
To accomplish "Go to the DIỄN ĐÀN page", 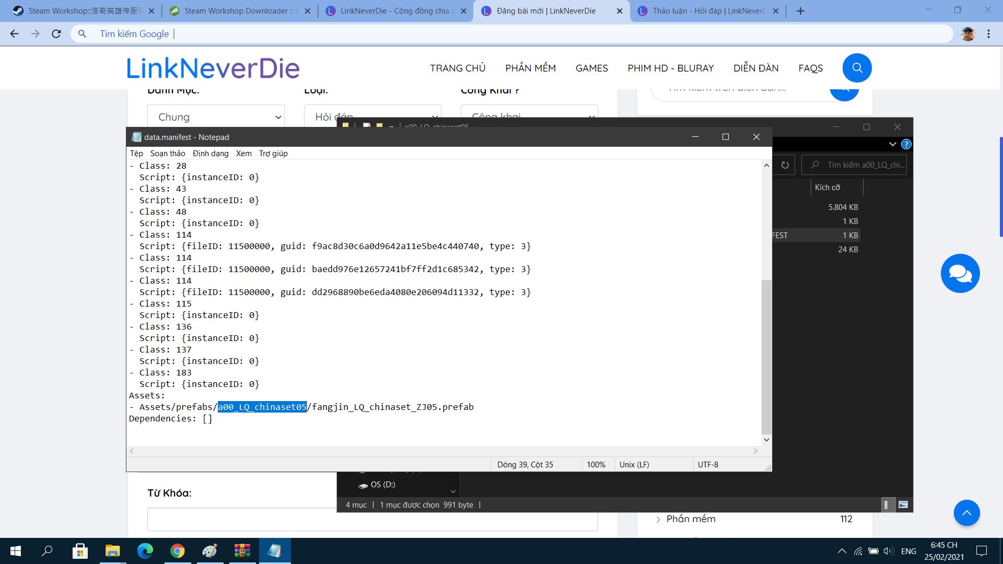I will coord(755,68).
